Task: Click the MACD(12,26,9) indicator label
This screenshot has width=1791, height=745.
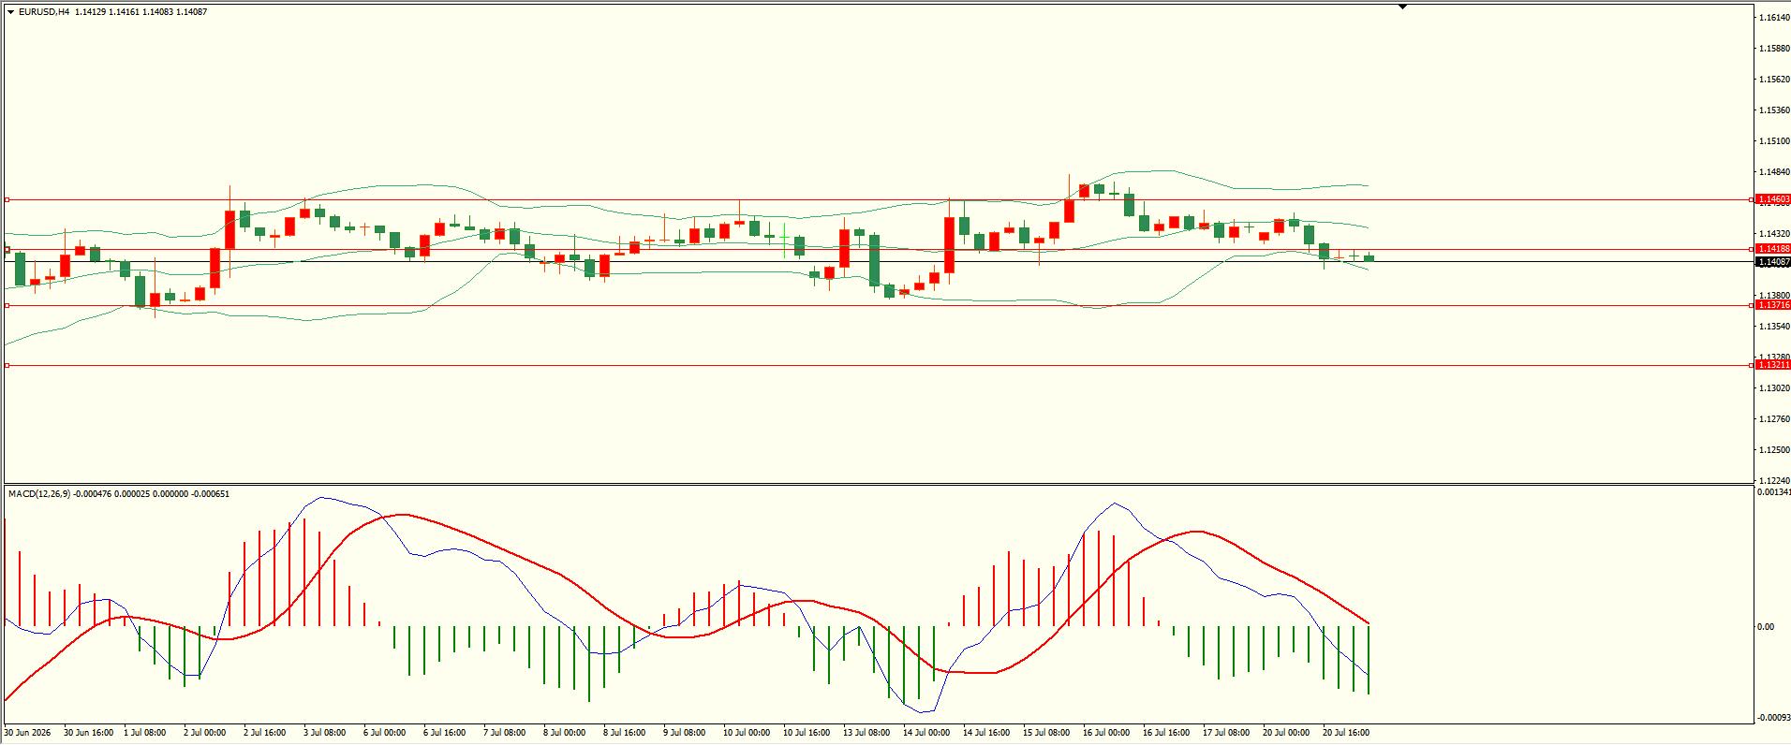Action: click(x=39, y=493)
